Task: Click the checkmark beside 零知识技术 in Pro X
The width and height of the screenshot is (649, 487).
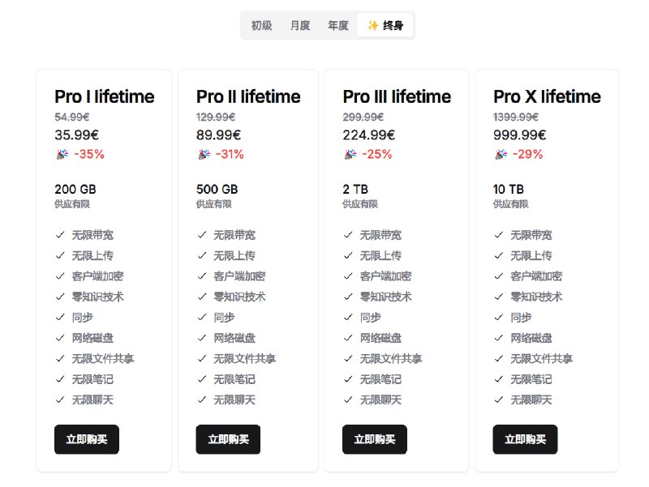Action: 498,297
